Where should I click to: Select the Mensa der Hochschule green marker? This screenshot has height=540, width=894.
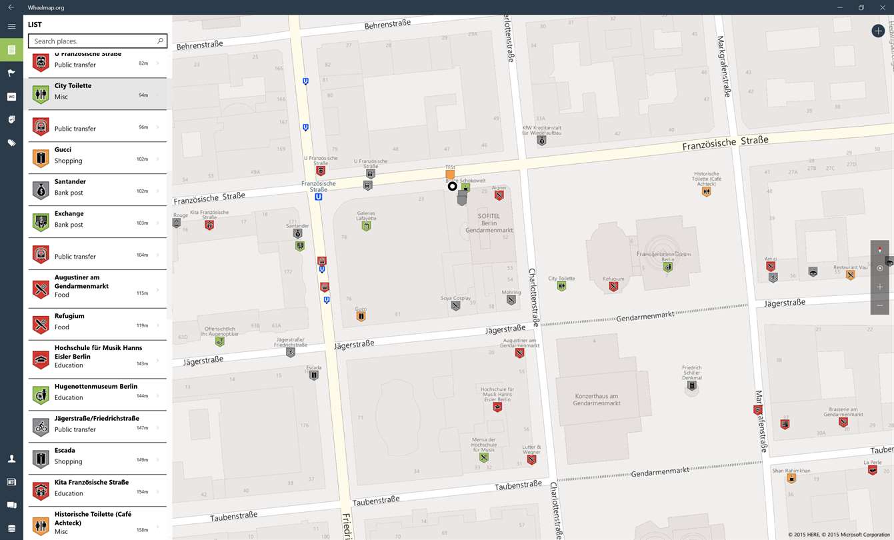pos(483,458)
